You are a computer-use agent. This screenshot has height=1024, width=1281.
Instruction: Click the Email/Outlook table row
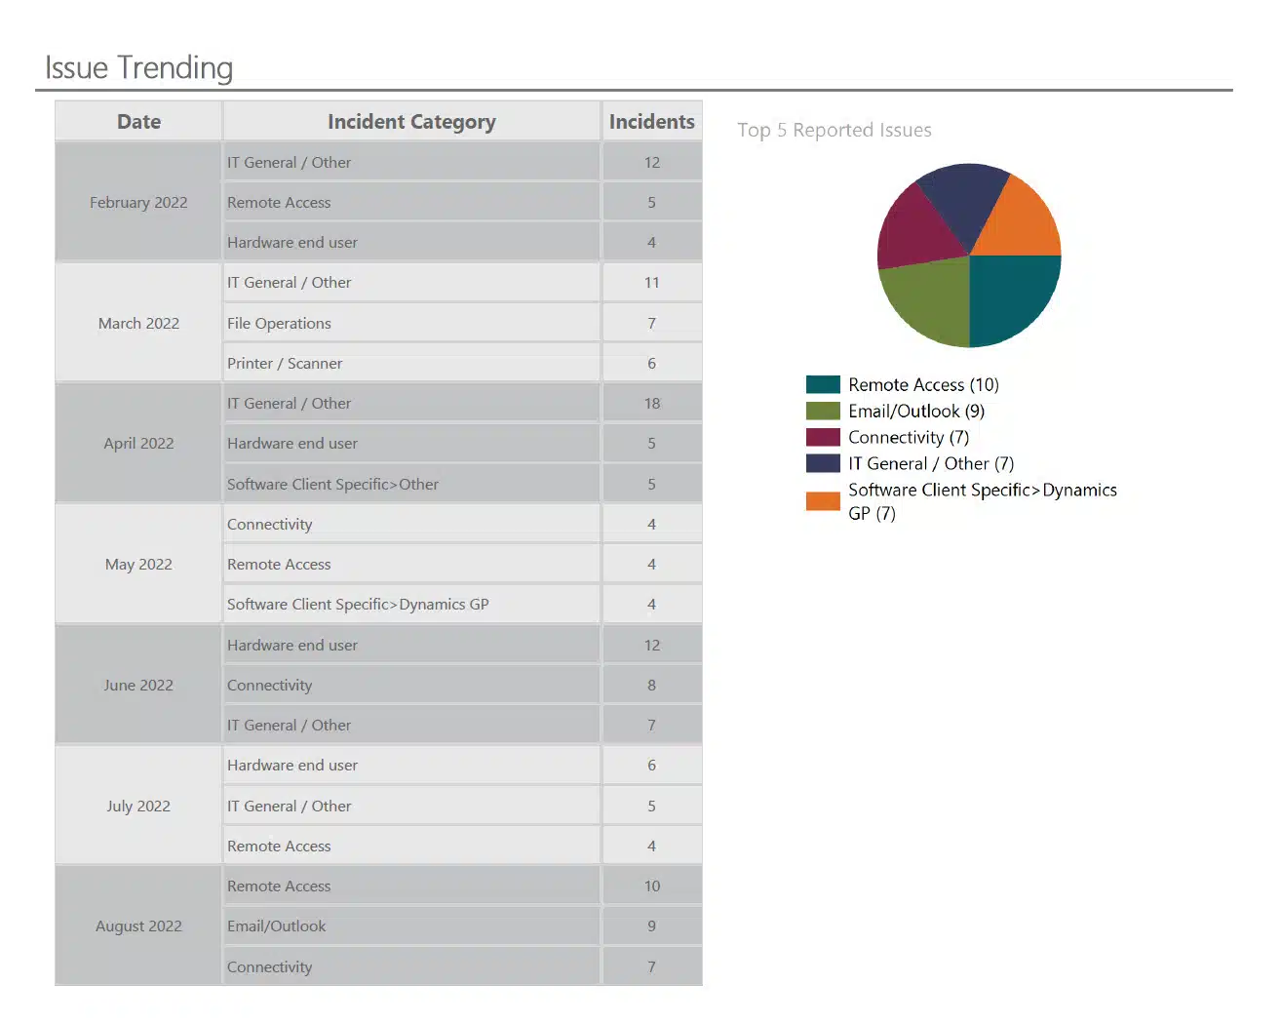[x=411, y=926]
